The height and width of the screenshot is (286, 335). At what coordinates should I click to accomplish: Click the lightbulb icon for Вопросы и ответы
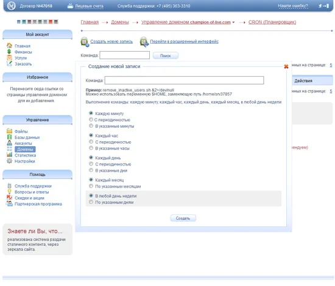(x=9, y=192)
